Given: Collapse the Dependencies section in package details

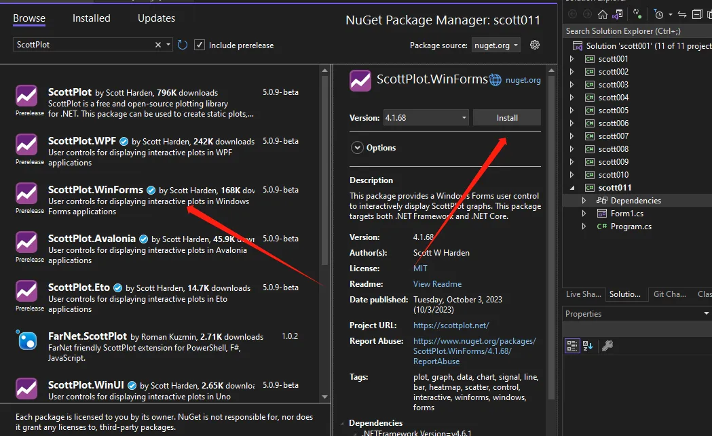Looking at the screenshot, I should tap(342, 423).
